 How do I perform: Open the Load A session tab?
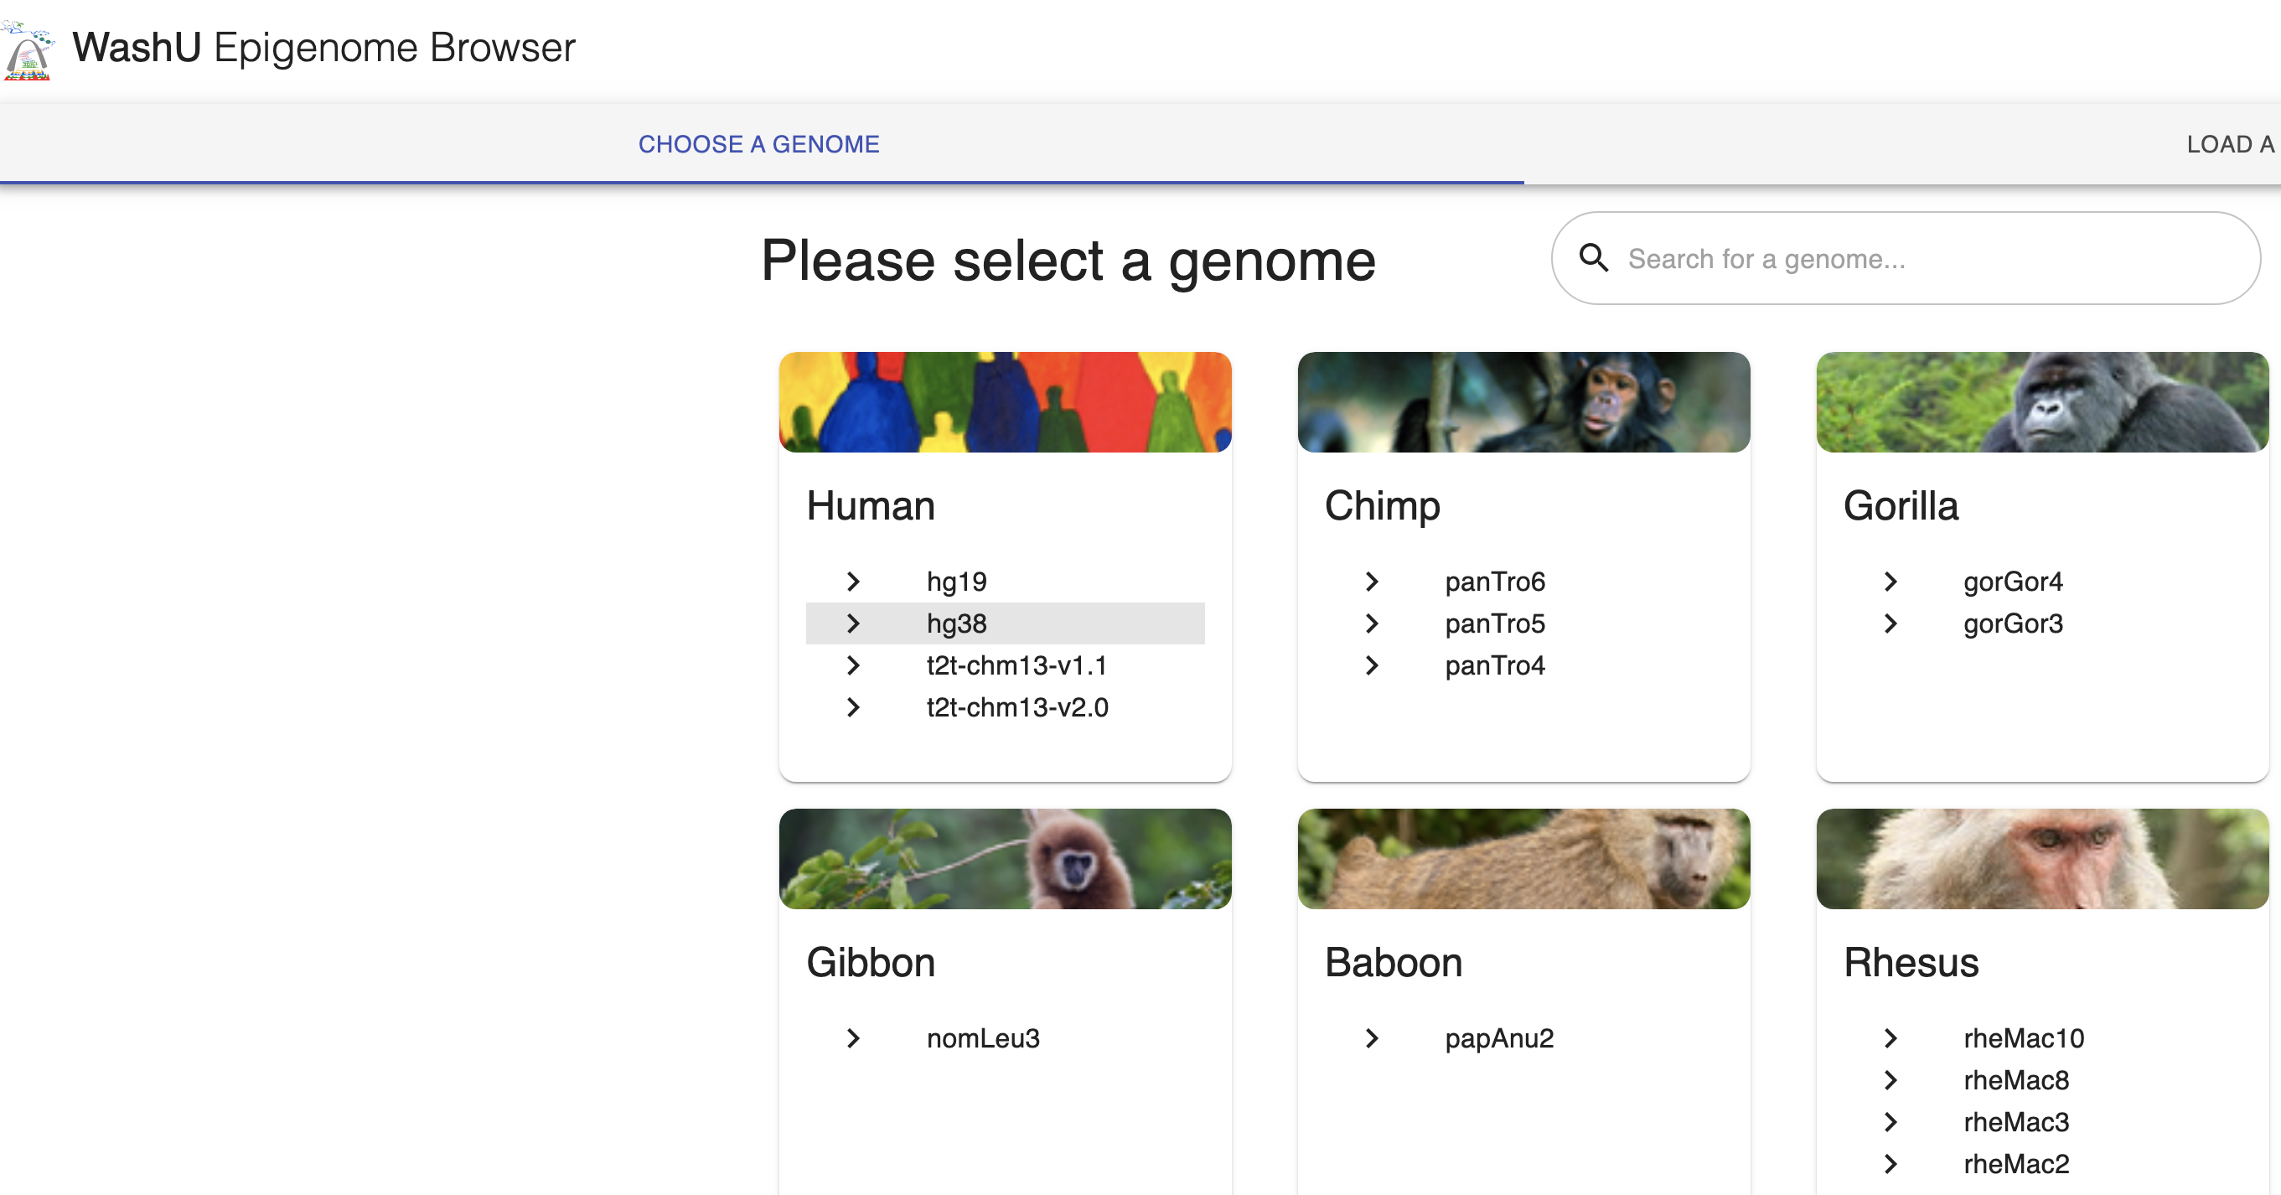tap(2230, 144)
